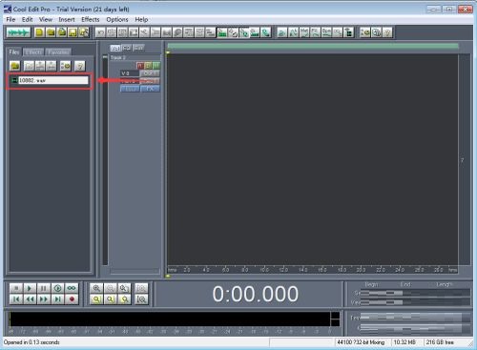Click the '10.32 MB' status entry
The width and height of the screenshot is (477, 350).
click(404, 342)
